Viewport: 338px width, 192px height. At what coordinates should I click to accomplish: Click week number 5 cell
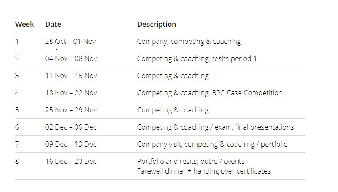pyautogui.click(x=17, y=110)
